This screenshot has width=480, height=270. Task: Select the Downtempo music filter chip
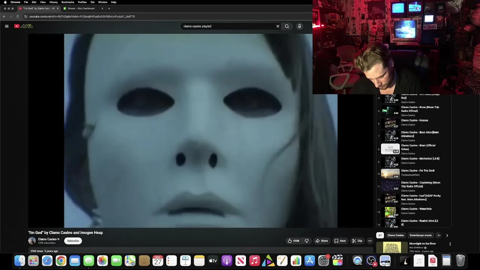point(421,235)
